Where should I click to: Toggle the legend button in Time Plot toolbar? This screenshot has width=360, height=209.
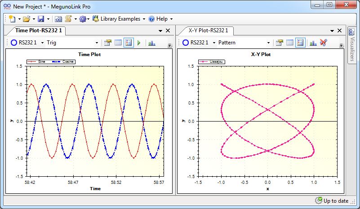(129, 43)
